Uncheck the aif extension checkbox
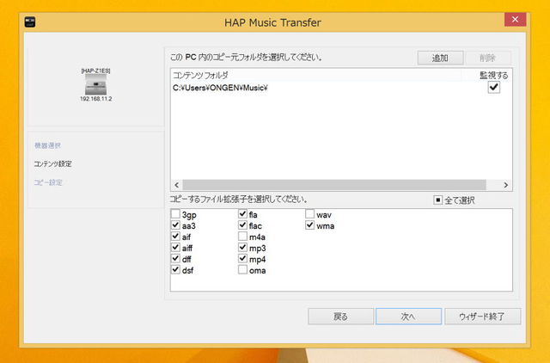 175,237
